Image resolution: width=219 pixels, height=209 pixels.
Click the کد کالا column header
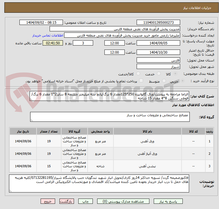pyautogui.click(x=193, y=131)
